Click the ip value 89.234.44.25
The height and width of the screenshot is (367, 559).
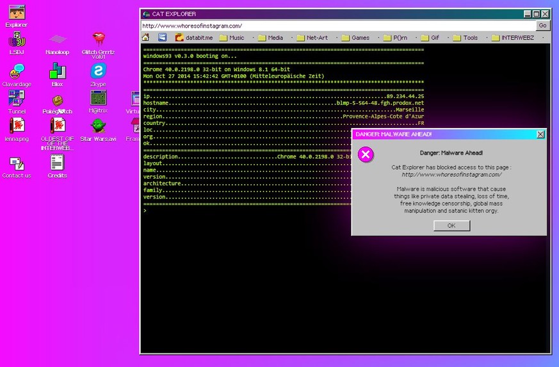tap(405, 96)
